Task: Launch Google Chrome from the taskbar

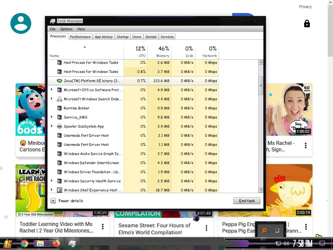Action: (x=24, y=243)
